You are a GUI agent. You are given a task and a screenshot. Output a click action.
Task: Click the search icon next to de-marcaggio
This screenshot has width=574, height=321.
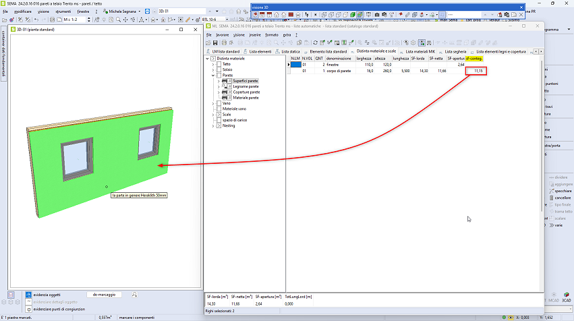(136, 295)
